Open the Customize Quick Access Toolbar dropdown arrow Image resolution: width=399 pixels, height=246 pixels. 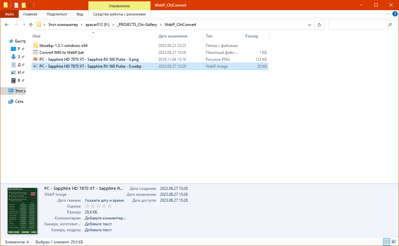(30, 5)
